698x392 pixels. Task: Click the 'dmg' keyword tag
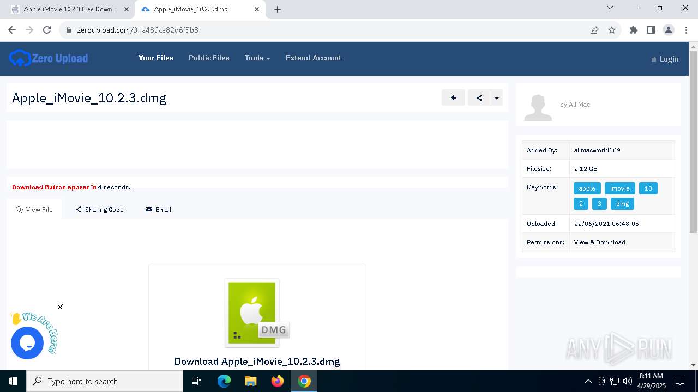[x=622, y=204]
